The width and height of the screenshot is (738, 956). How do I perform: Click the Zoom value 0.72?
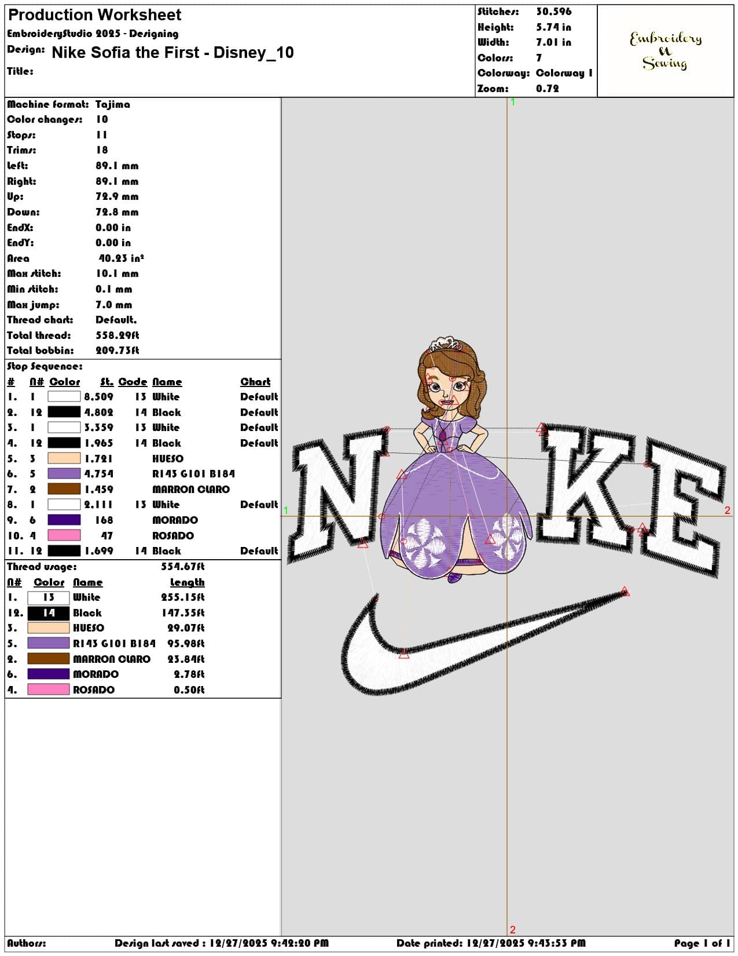pyautogui.click(x=547, y=89)
